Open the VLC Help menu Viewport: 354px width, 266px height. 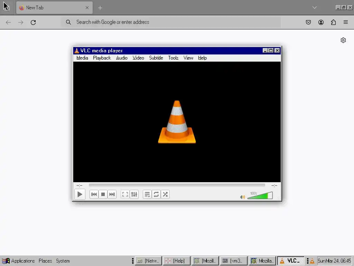click(x=202, y=58)
